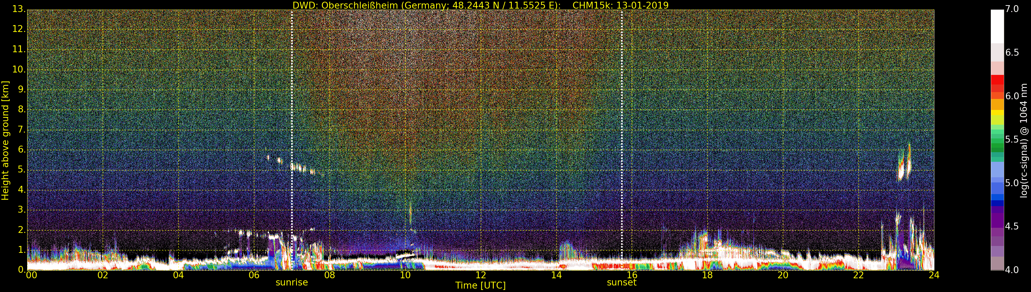Click the '24' time tick label
This screenshot has width=1031, height=292.
[x=934, y=275]
